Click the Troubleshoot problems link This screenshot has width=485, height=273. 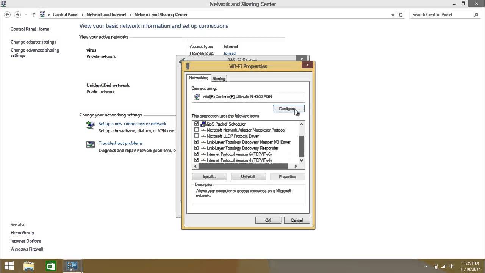coord(120,143)
